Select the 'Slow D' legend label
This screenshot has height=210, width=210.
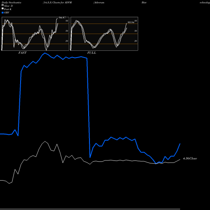coord(8,6)
